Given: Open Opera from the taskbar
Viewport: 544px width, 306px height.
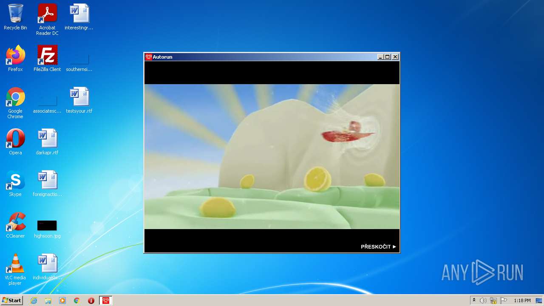Looking at the screenshot, I should 91,300.
